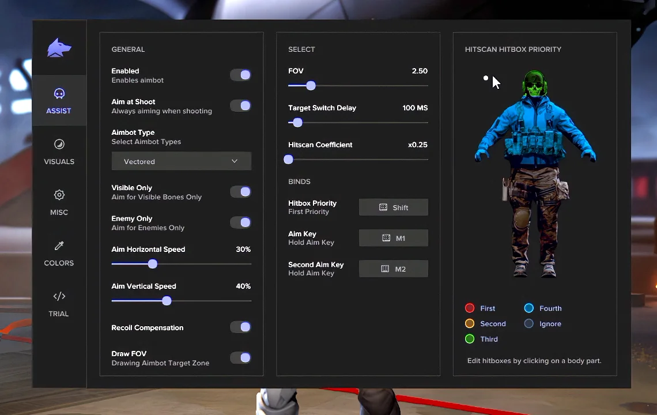Choose the green Third priority circle
The width and height of the screenshot is (657, 415).
coord(470,339)
